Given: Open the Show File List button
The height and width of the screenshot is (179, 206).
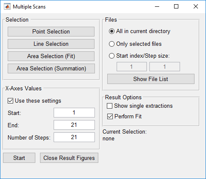Looking at the screenshot, I should (151, 79).
